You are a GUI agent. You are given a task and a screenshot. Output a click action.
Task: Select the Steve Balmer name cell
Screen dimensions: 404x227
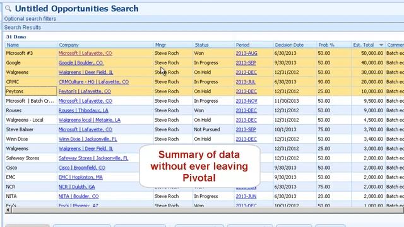coord(31,129)
